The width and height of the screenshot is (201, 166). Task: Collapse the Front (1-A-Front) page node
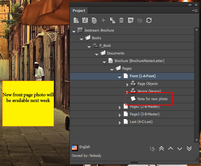[x=119, y=77]
